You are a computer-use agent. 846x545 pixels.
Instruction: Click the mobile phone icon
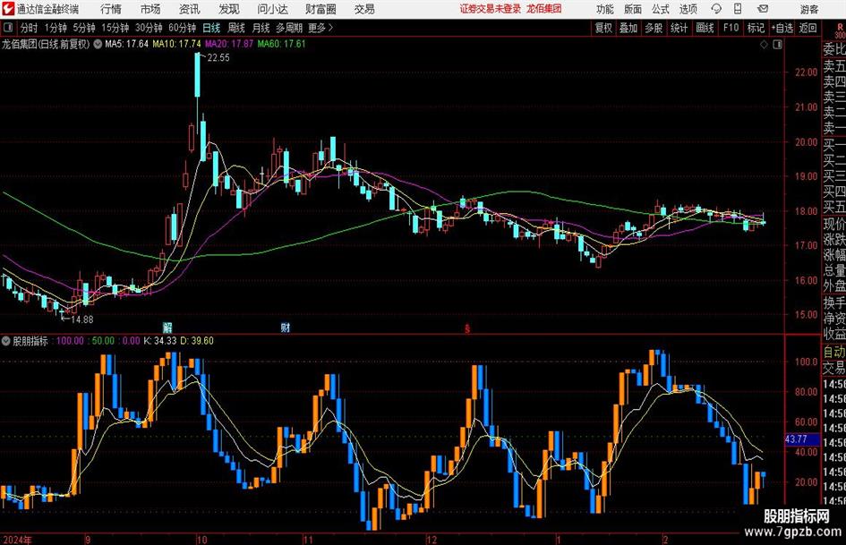[738, 9]
